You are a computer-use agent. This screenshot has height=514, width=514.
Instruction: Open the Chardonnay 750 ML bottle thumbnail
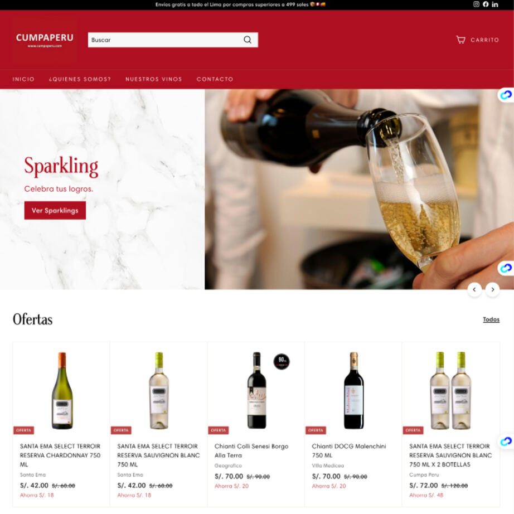pyautogui.click(x=62, y=390)
